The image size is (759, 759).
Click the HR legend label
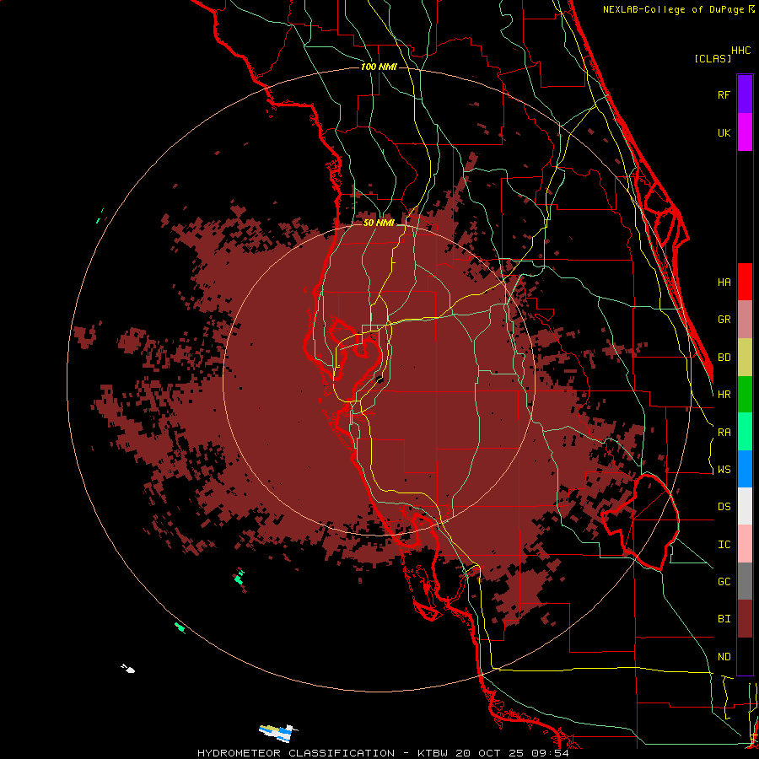724,395
